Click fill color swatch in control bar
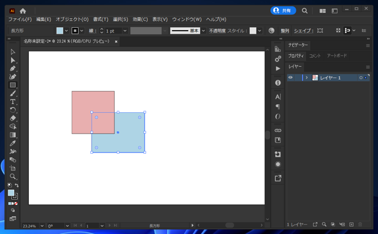This screenshot has height=234, width=378. [60, 31]
